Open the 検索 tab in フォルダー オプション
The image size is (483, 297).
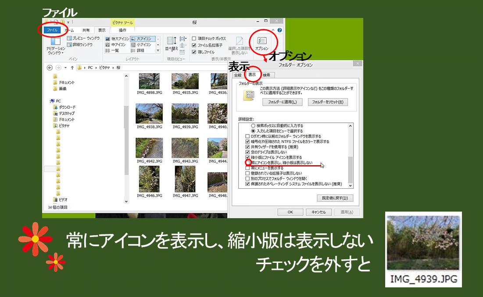(267, 75)
